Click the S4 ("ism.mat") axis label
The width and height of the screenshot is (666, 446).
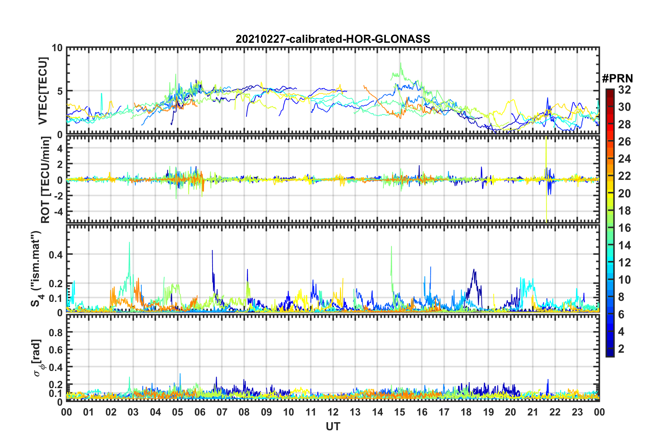37,269
